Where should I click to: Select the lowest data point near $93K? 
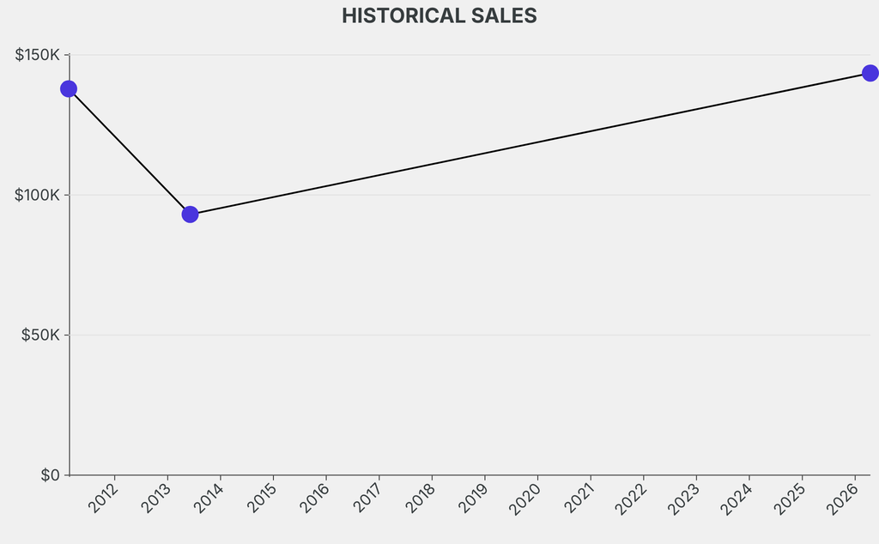click(190, 214)
